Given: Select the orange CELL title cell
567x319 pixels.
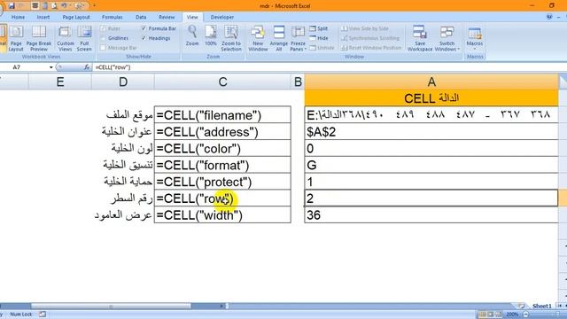Looking at the screenshot, I should (x=431, y=98).
